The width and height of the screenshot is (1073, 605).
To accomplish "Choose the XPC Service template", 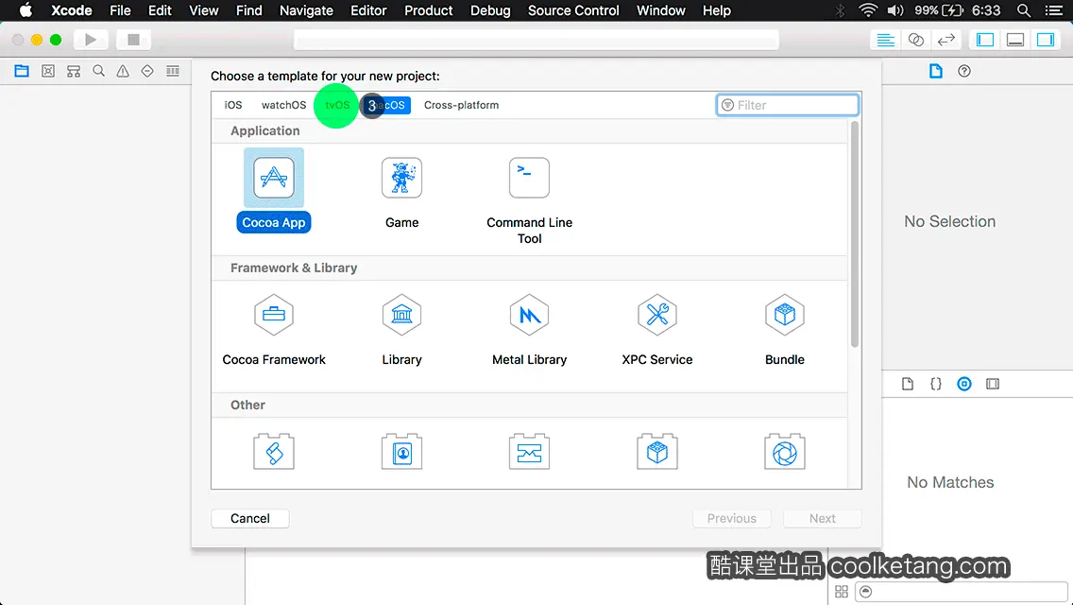I will pos(657,315).
